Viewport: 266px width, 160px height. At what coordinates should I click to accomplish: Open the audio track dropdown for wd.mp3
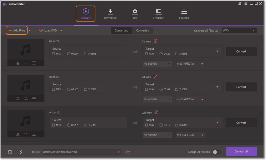191,135
